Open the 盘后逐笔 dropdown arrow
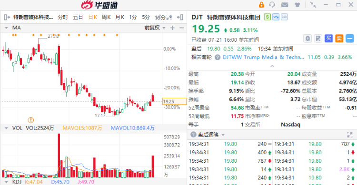Image resolution: width=357 pixels, height=185 pixels. pos(223,135)
